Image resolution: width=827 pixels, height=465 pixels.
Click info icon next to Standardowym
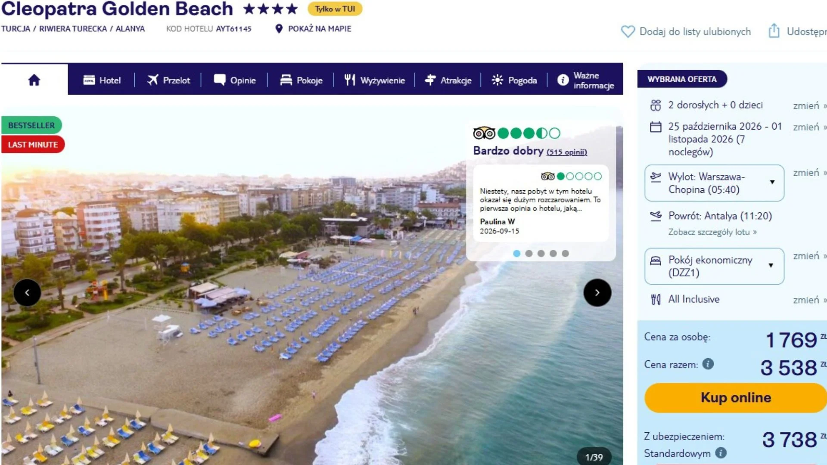click(x=721, y=453)
